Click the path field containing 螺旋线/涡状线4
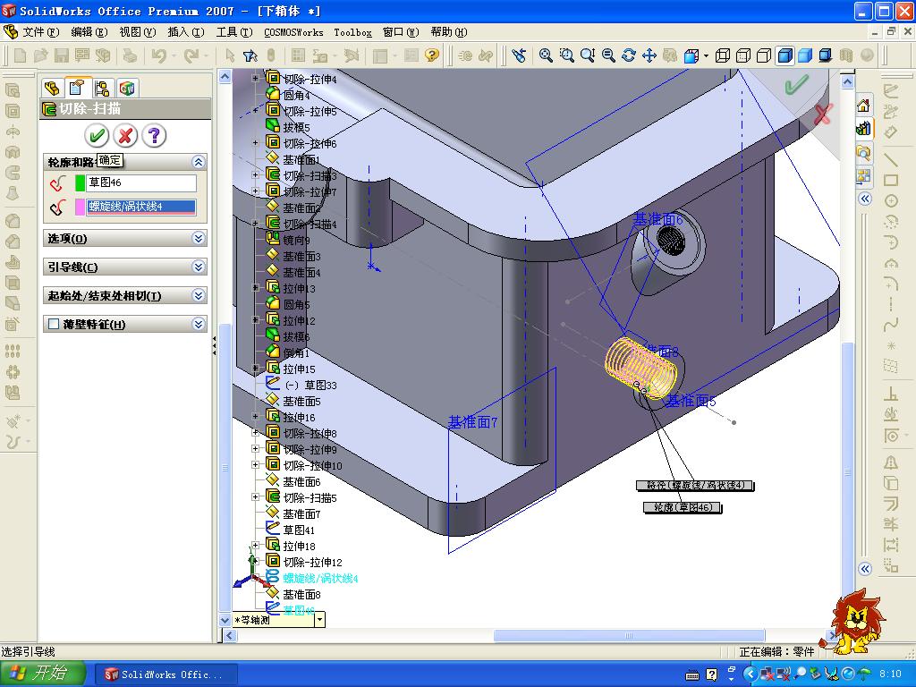Screen dimensions: 916x687 point(141,207)
